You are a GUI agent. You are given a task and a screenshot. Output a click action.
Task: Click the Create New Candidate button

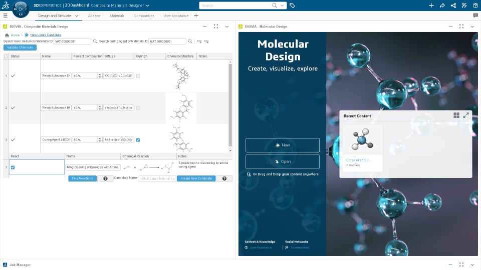click(196, 178)
